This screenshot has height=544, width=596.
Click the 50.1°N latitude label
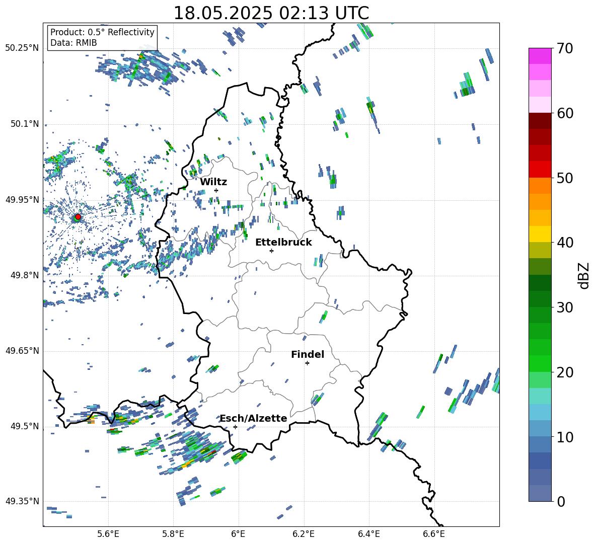coord(24,124)
